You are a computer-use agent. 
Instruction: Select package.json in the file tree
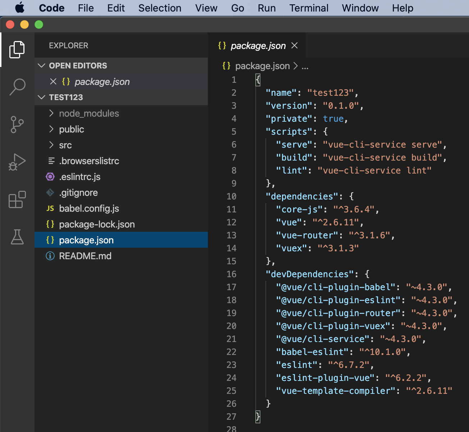pos(121,240)
